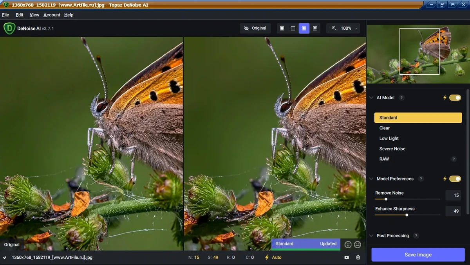Viewport: 470px width, 265px height.
Task: Select the side-by-side view layout icon
Action: (x=304, y=28)
